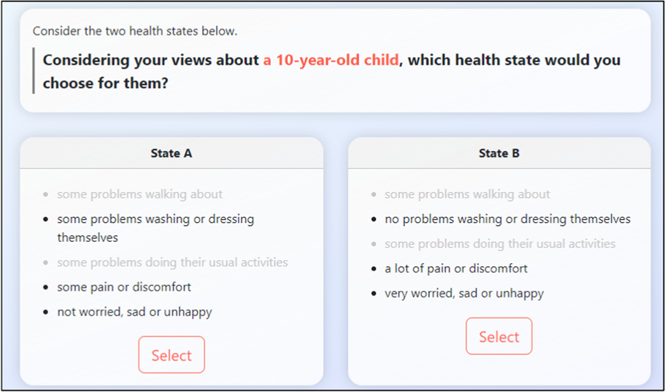The width and height of the screenshot is (665, 392).
Task: Click the 'choose for them?' question line
Action: 105,83
